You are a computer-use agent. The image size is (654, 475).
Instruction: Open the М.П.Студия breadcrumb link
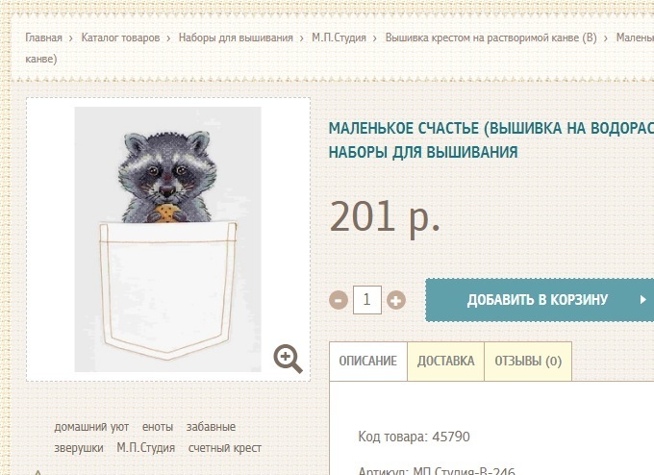[339, 37]
